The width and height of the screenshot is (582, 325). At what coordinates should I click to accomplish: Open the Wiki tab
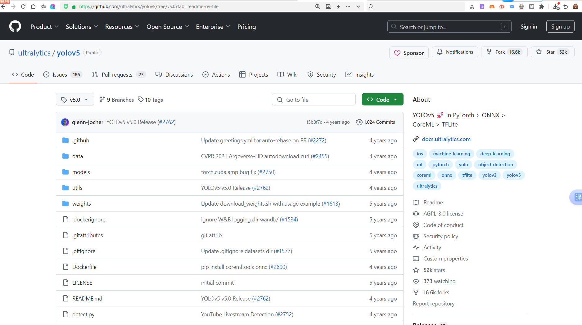287,74
